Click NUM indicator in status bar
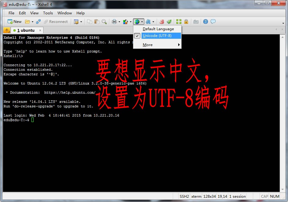 tap(275, 196)
